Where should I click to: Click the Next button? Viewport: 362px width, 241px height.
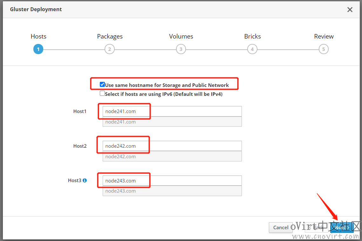342,227
